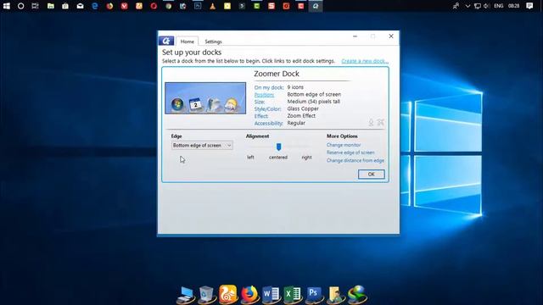Click the Alignment slider thumb
Image resolution: width=543 pixels, height=305 pixels.
(278, 147)
